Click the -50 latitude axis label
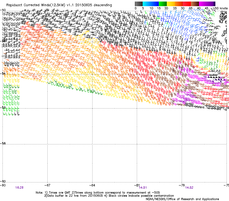 3,10
